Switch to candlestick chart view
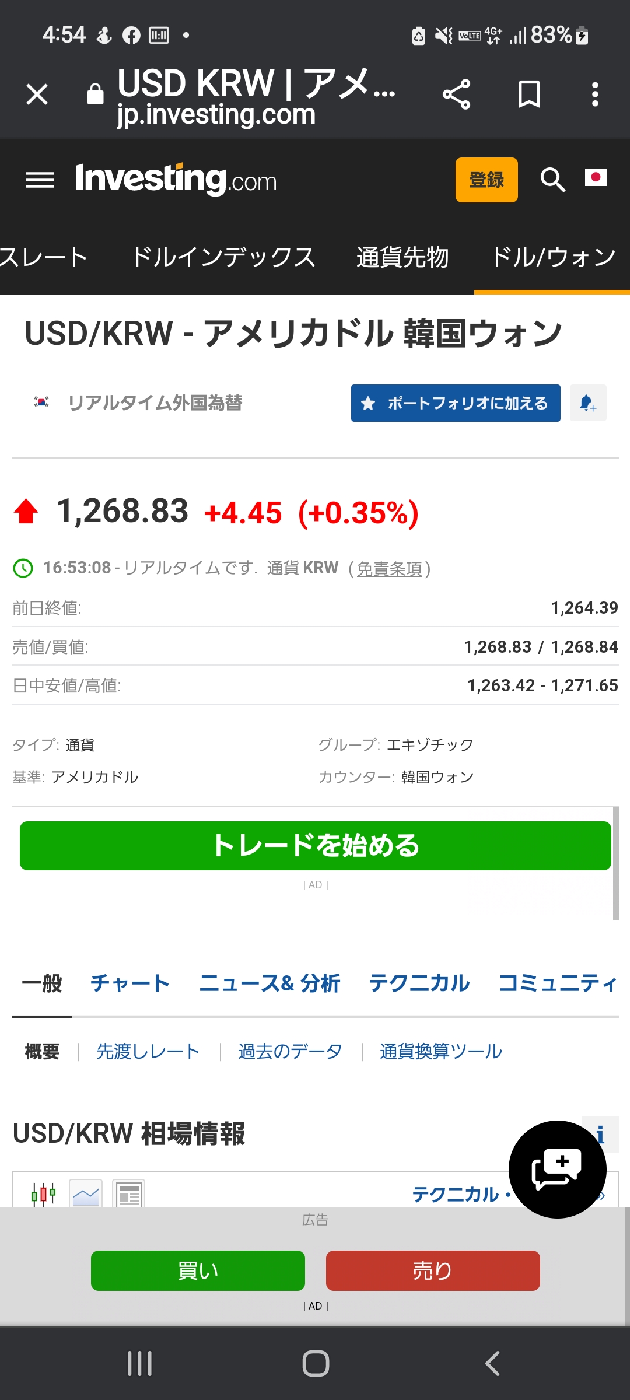The image size is (630, 1400). (43, 1194)
